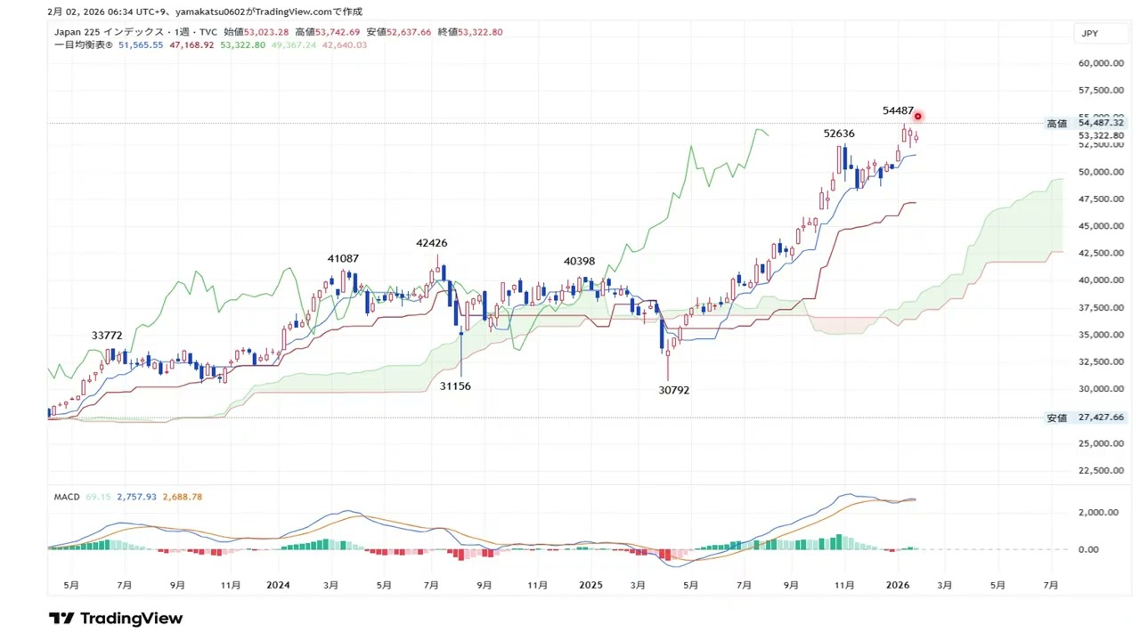Viewport: 1140px width, 641px height.
Task: Click the 42426 peak price annotation
Action: 431,243
